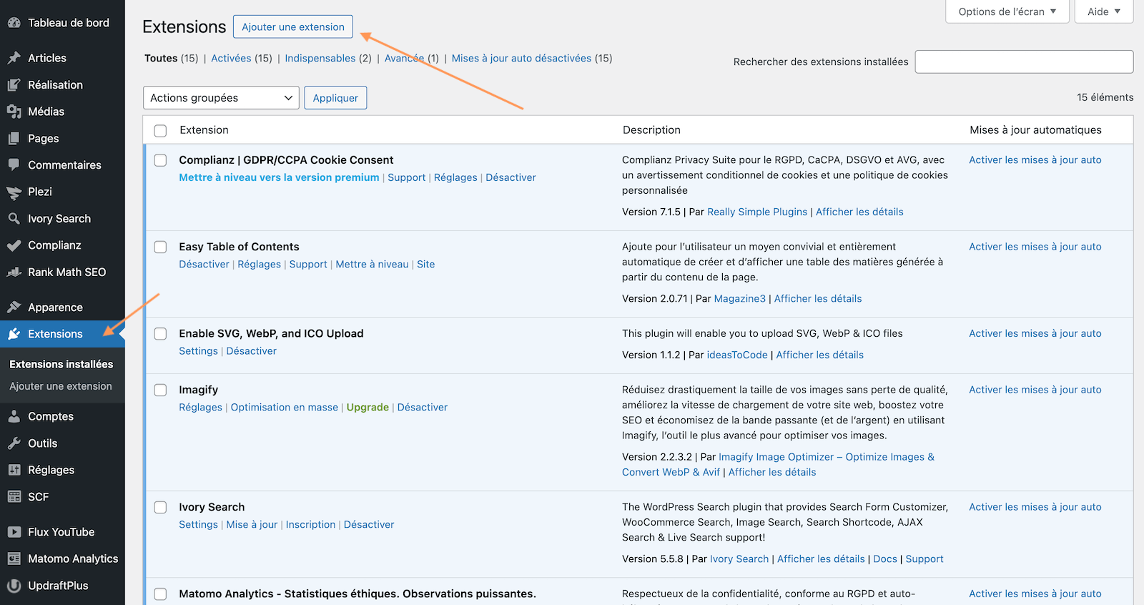Click the Really Simple Plugins author link
Image resolution: width=1144 pixels, height=605 pixels.
click(x=757, y=212)
